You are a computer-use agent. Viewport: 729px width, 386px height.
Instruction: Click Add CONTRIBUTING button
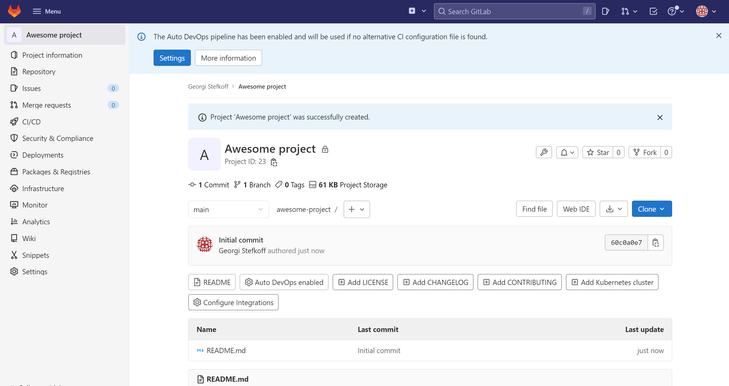click(x=520, y=282)
